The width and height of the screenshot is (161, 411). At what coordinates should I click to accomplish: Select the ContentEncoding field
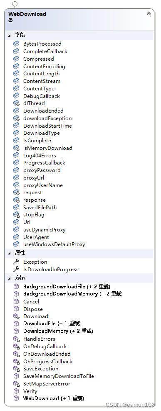coord(44,66)
